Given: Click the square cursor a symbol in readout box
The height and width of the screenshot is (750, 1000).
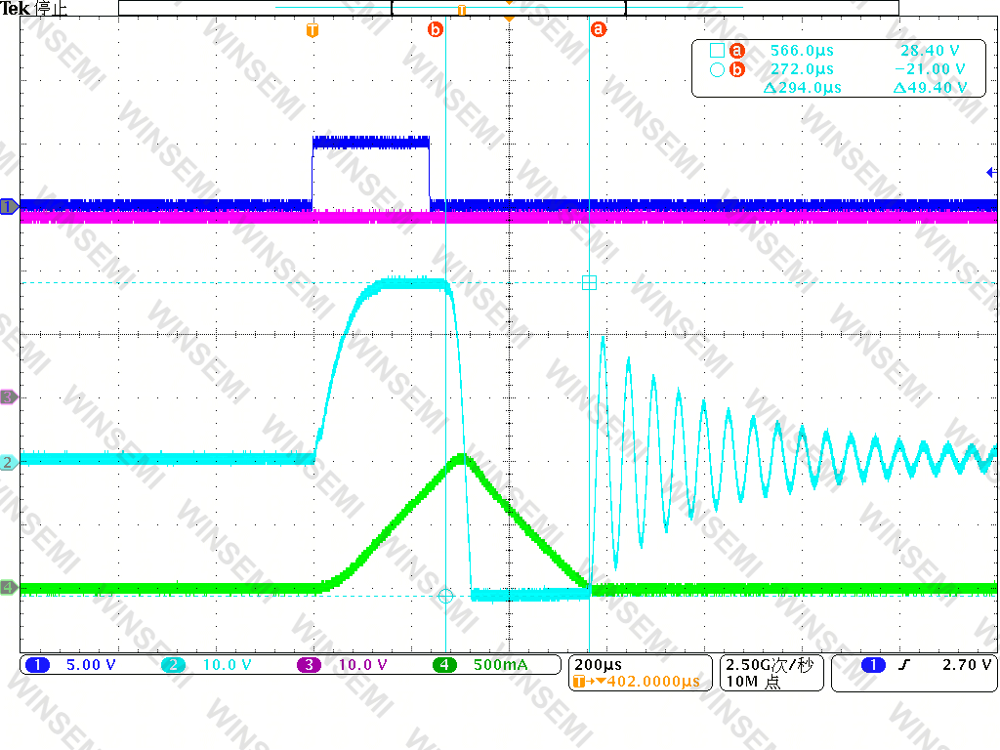Looking at the screenshot, I should 717,51.
